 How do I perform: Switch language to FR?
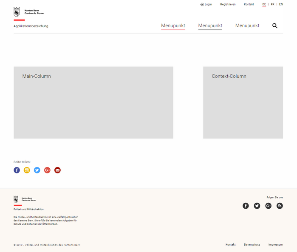pyautogui.click(x=272, y=4)
